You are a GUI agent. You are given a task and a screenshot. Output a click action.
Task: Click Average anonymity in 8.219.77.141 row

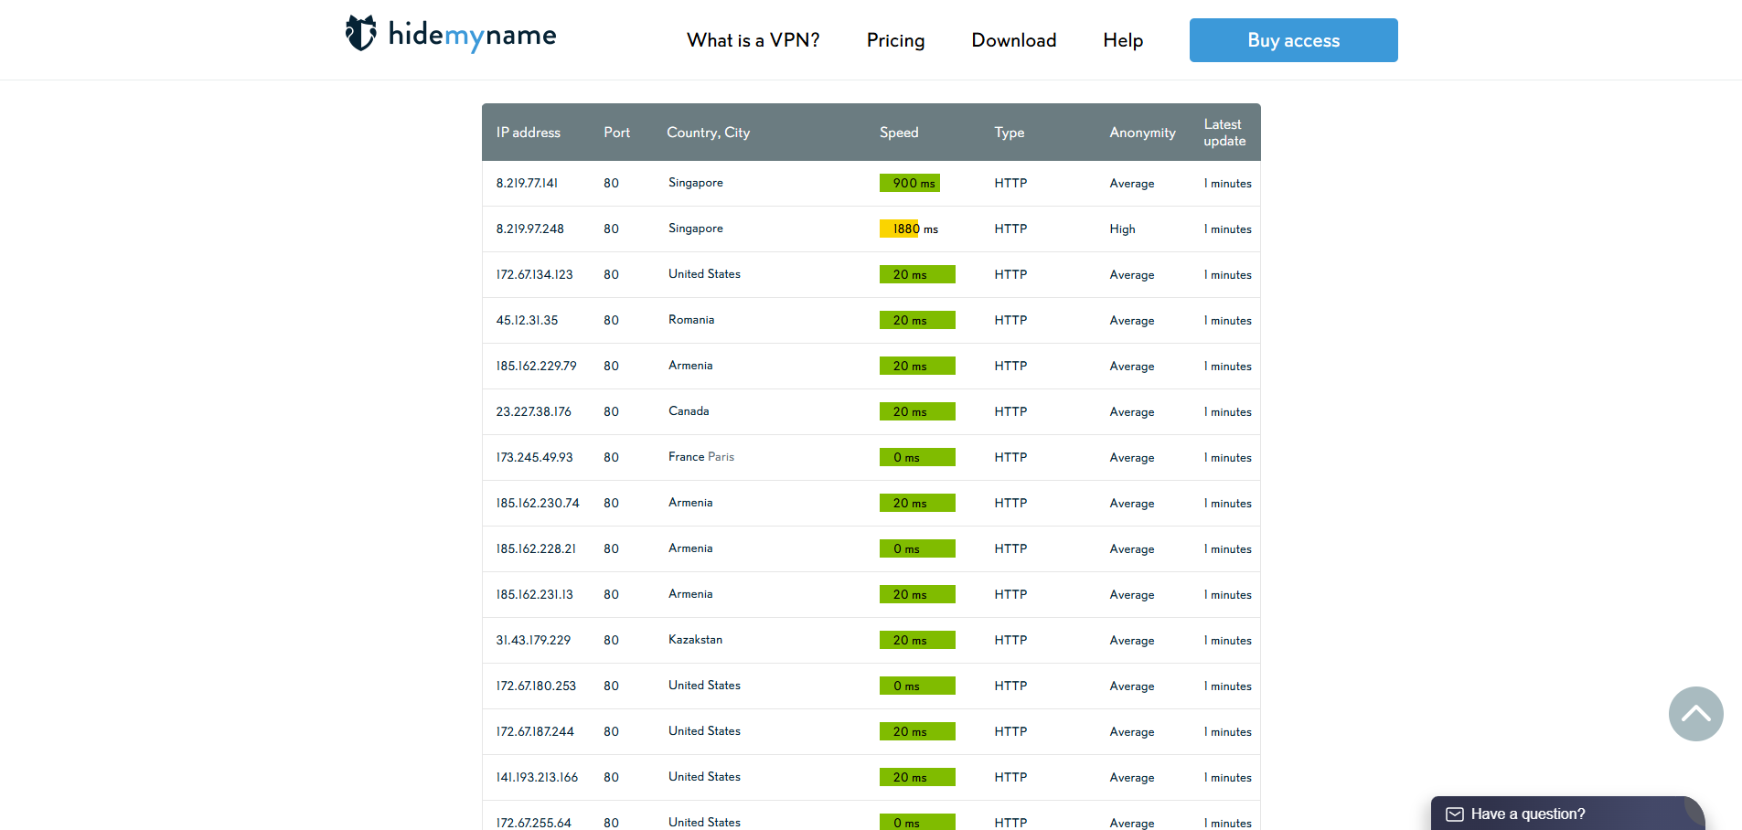click(x=1132, y=184)
